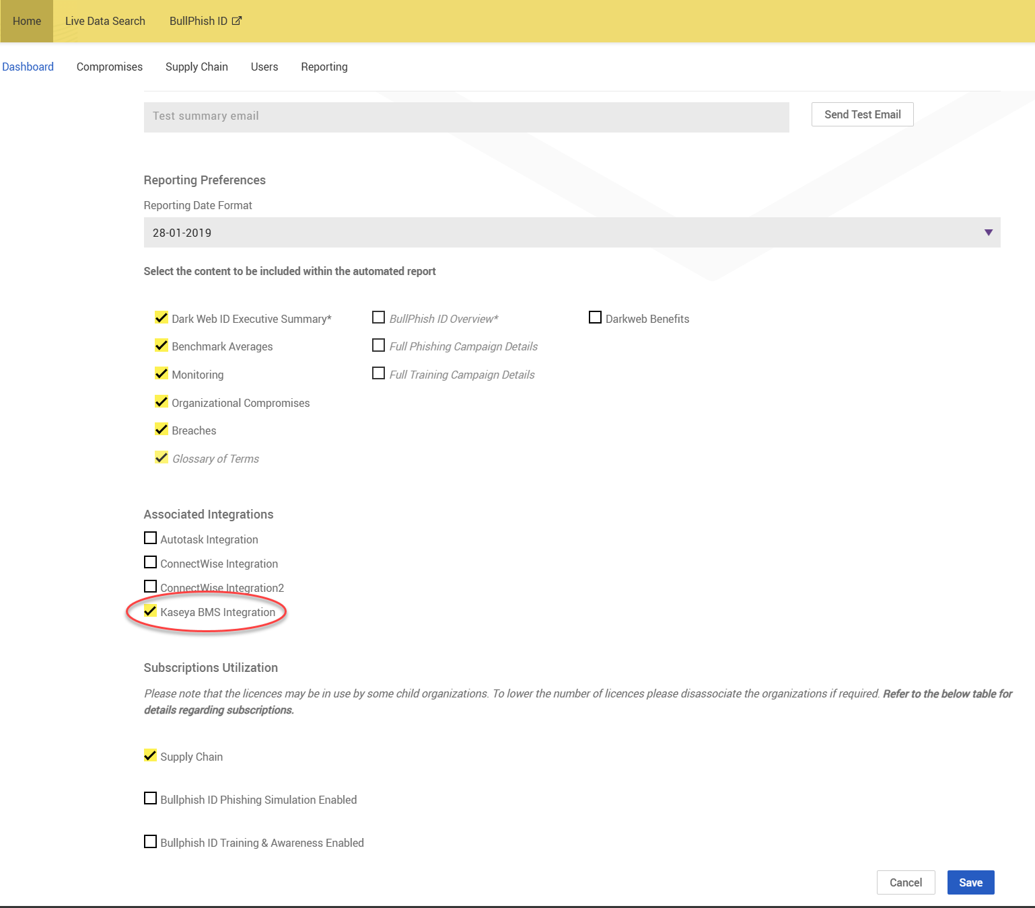Tick the ConnectWise Integration2 checkbox
The width and height of the screenshot is (1035, 908).
coord(151,587)
